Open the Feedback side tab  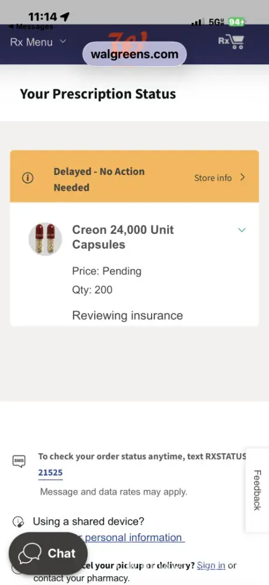257,490
